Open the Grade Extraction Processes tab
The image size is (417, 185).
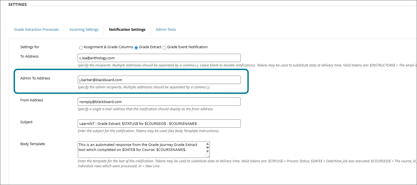pos(36,29)
